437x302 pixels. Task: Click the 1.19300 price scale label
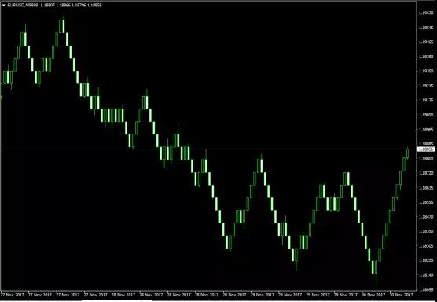(427, 71)
